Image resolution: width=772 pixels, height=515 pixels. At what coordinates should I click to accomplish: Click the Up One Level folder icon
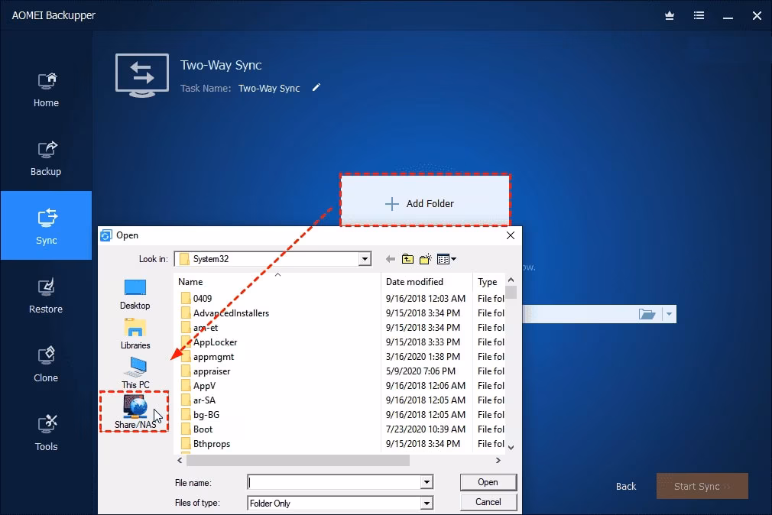407,259
